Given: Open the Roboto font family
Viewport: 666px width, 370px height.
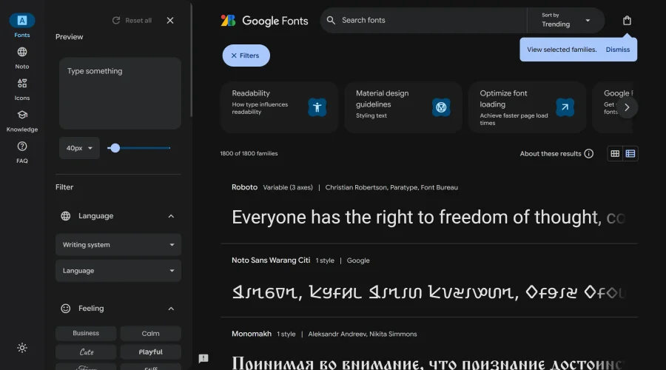Looking at the screenshot, I should click(244, 187).
